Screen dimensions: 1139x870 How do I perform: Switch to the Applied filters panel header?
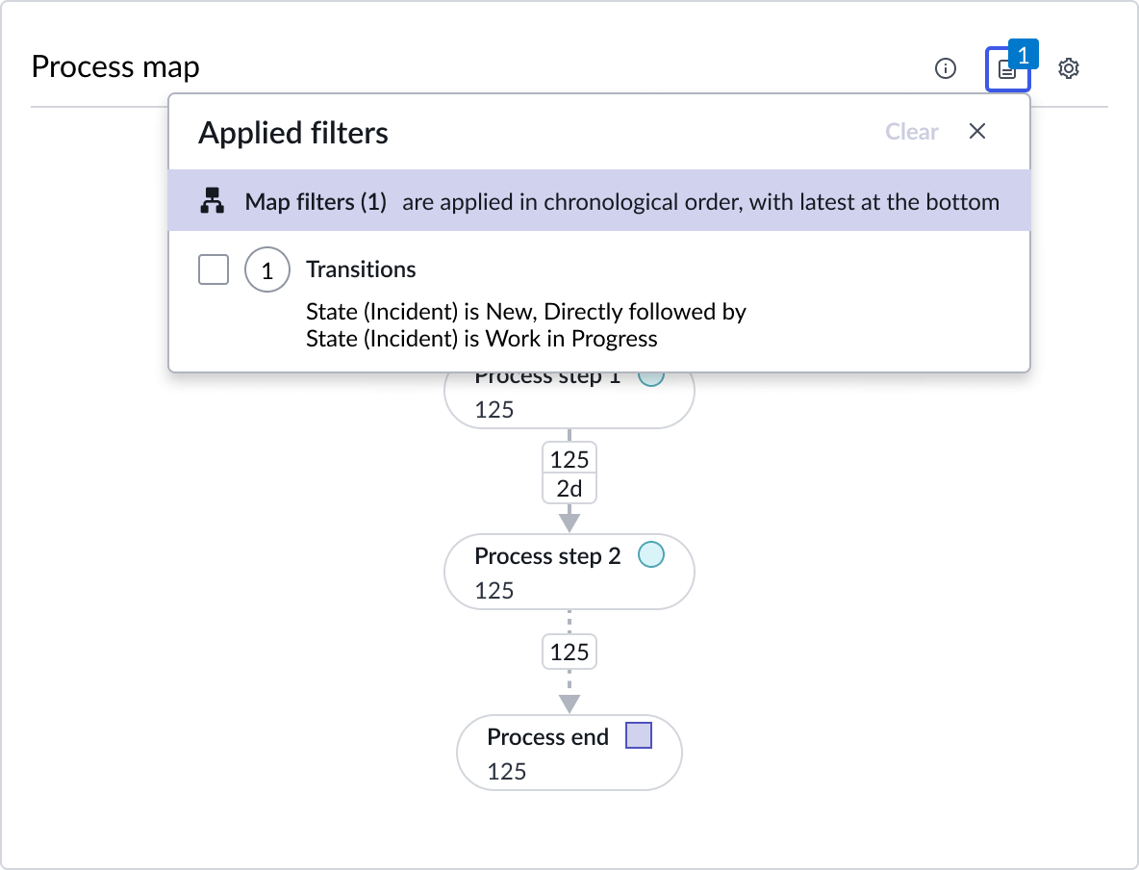tap(293, 133)
